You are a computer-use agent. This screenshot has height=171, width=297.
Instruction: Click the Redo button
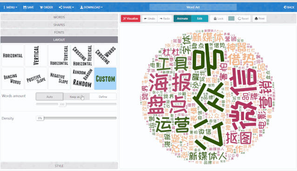tap(165, 19)
